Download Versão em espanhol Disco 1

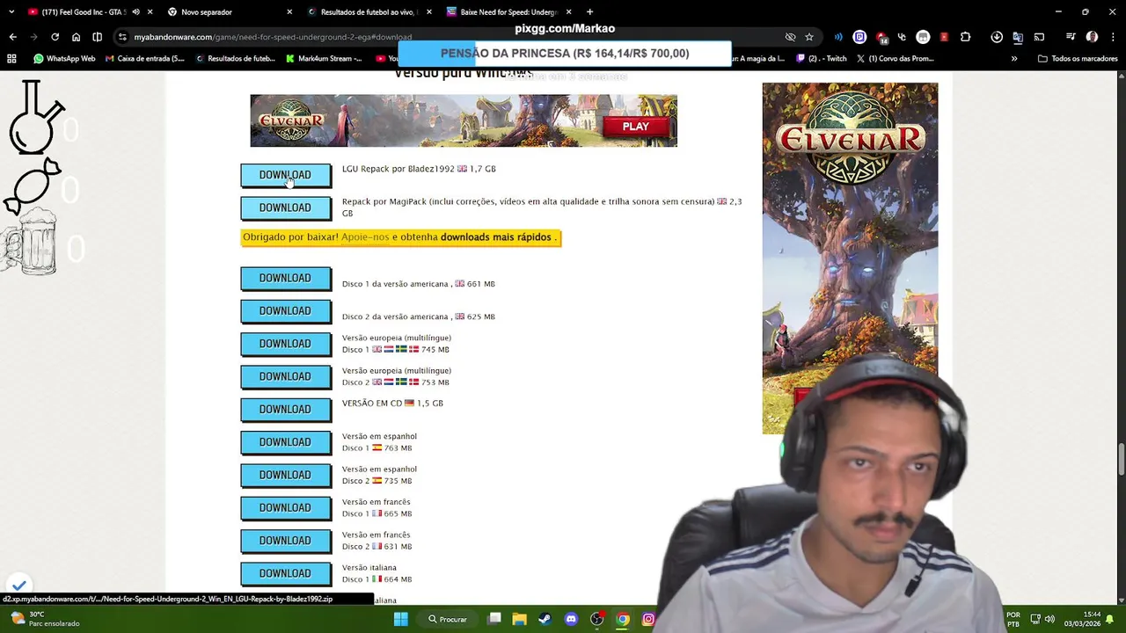285,442
